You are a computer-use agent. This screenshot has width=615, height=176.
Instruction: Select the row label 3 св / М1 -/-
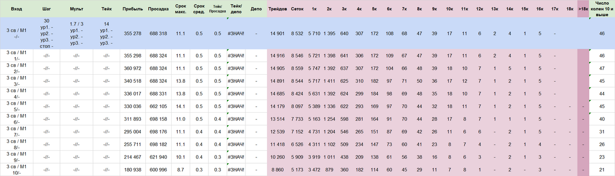point(16,34)
